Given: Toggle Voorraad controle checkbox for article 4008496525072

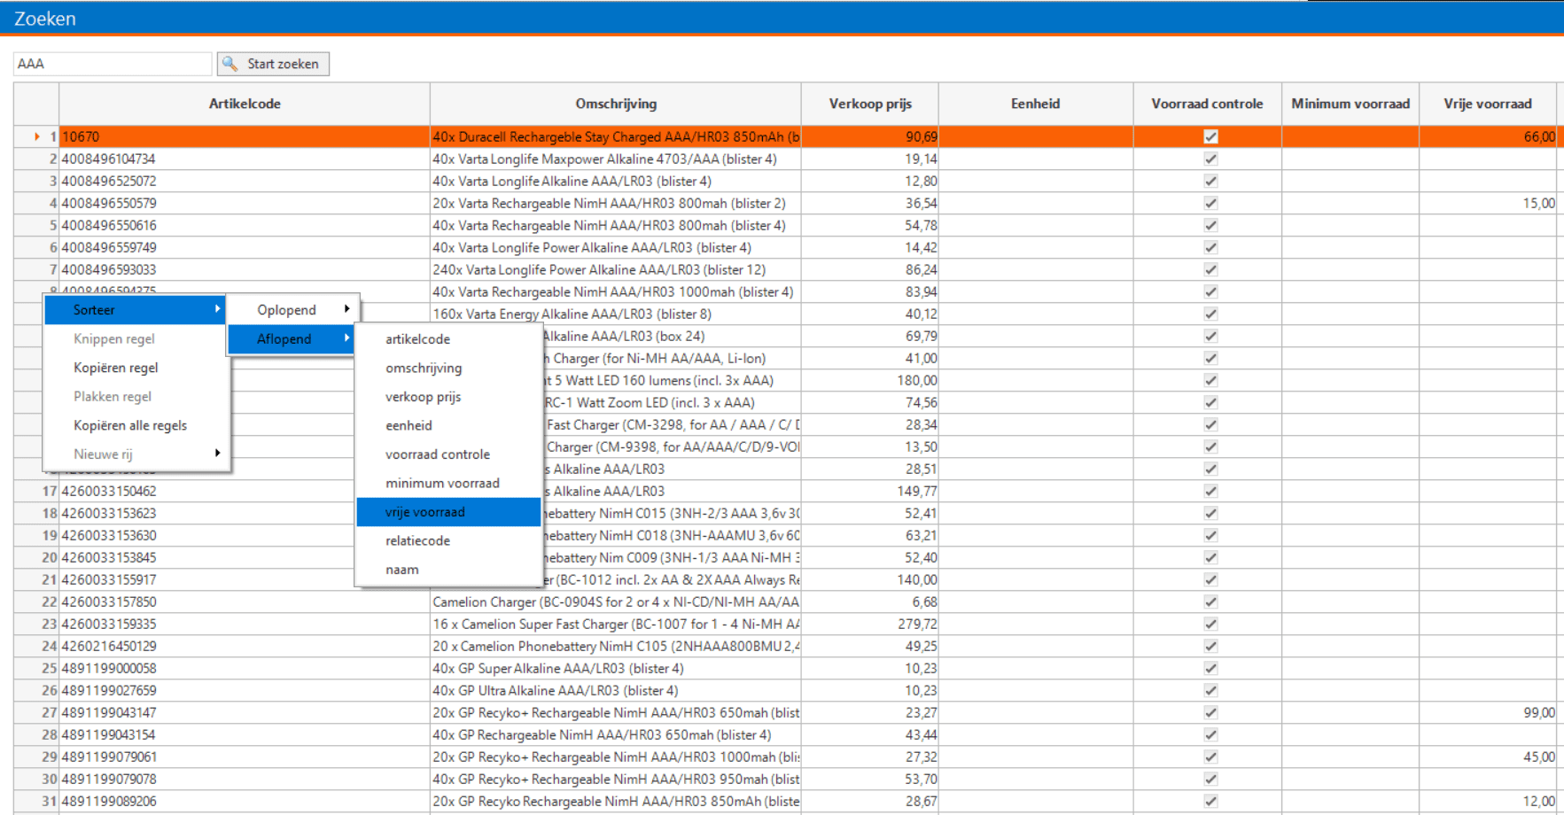Looking at the screenshot, I should pyautogui.click(x=1210, y=181).
